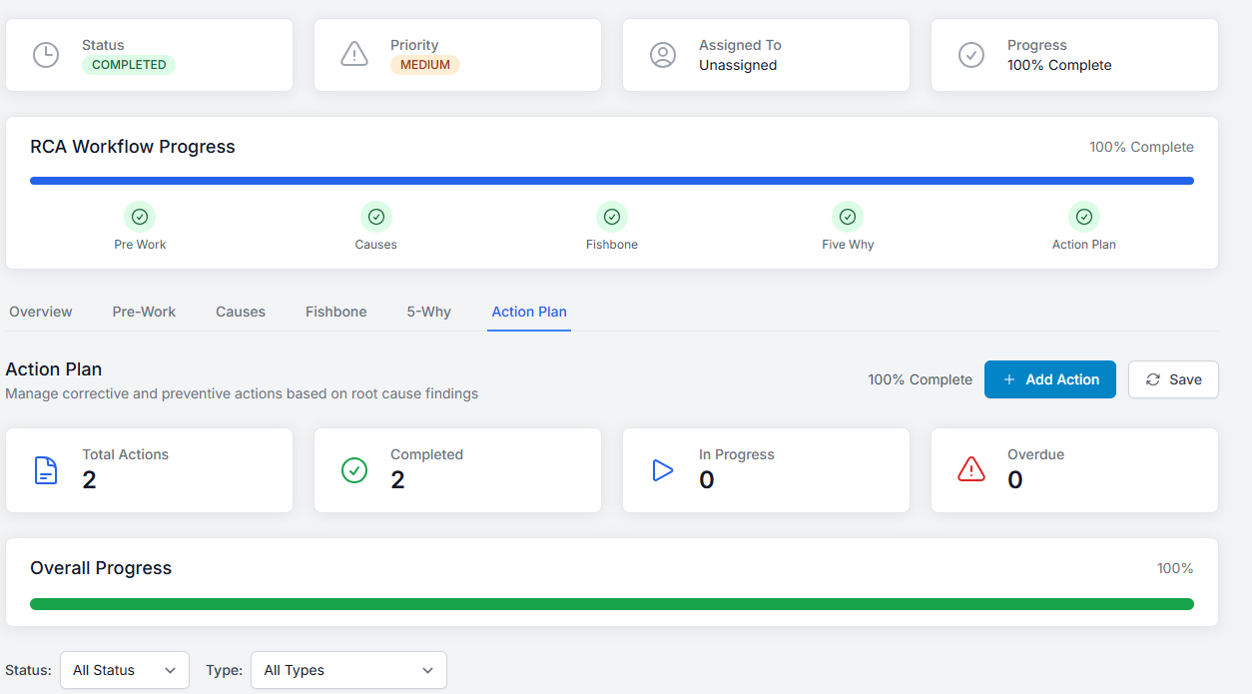This screenshot has height=694, width=1252.
Task: Click the warning triangle icon beside Priority
Action: (x=354, y=55)
